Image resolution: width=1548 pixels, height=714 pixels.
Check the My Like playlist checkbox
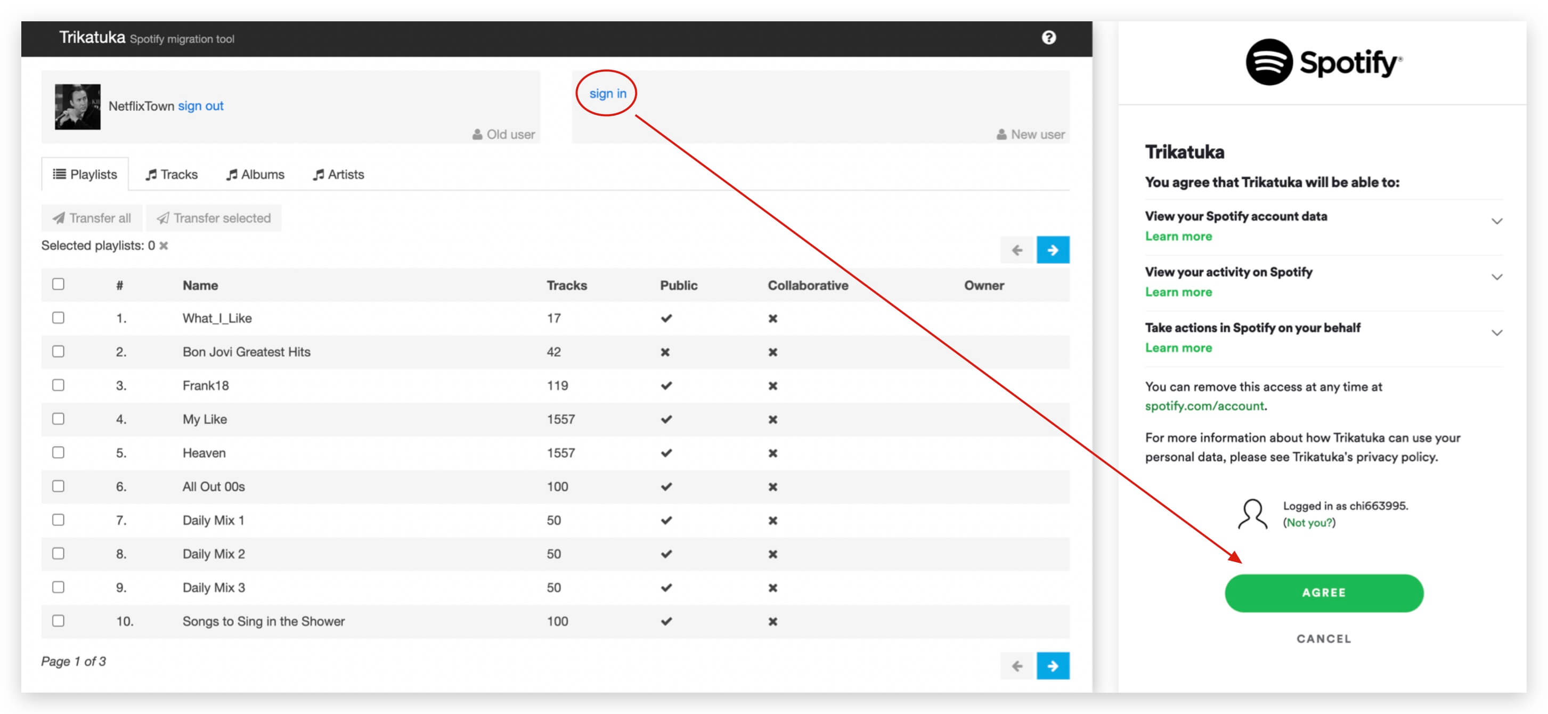58,418
